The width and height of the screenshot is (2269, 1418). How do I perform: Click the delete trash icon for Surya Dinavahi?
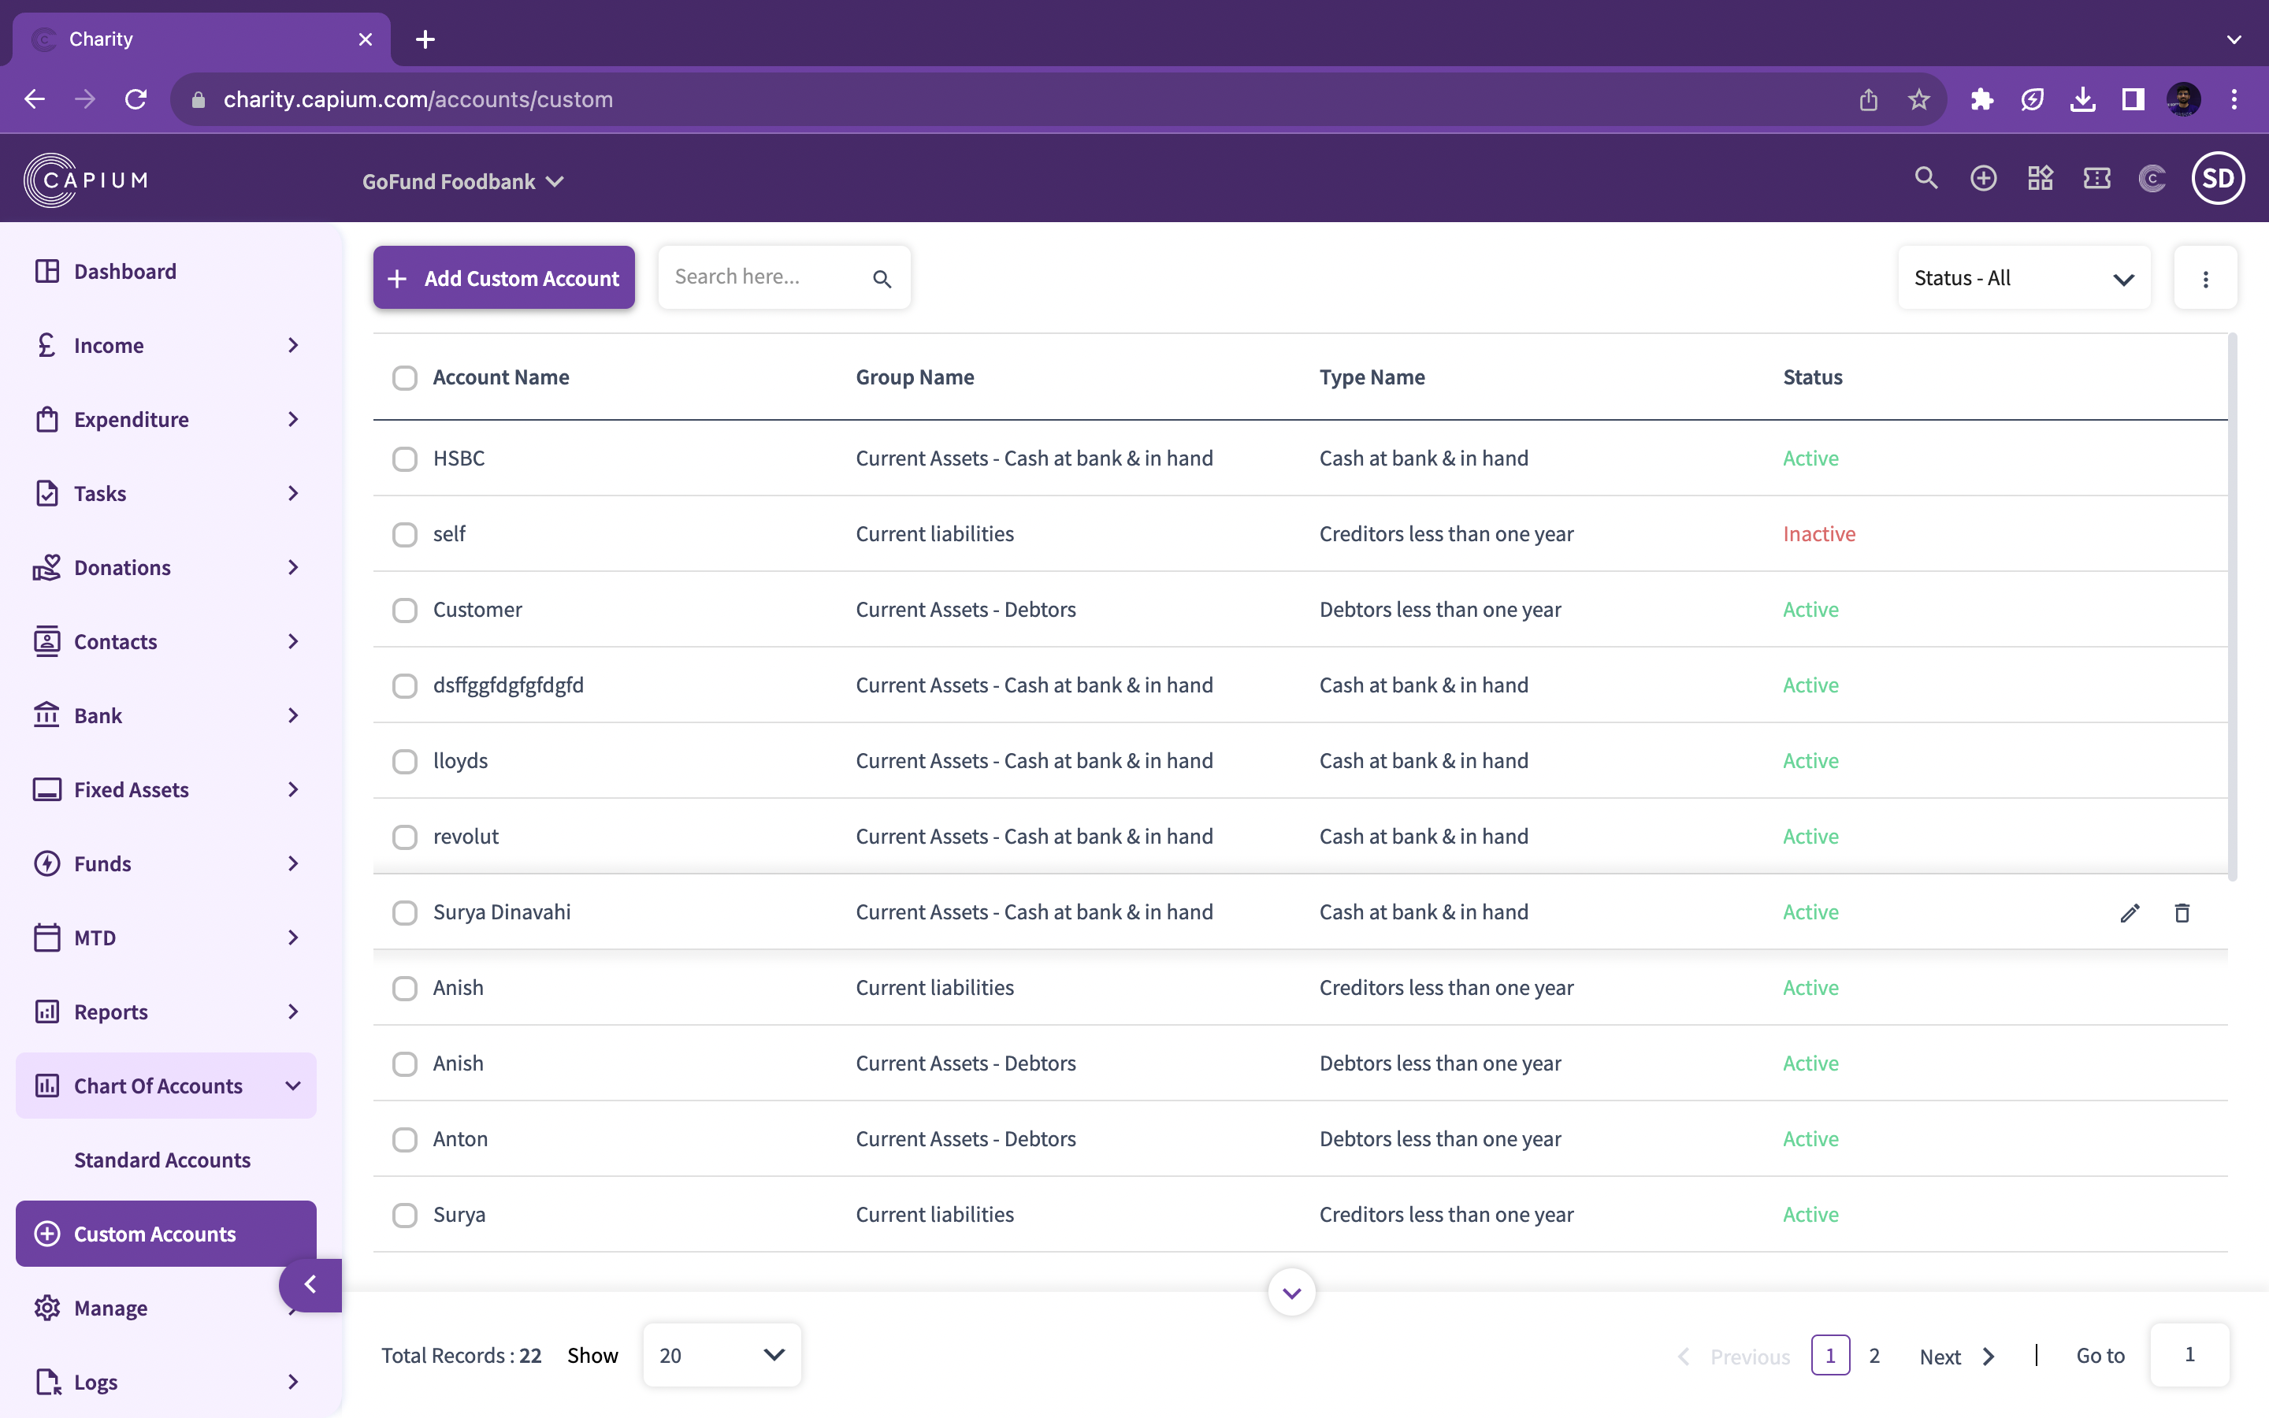point(2182,912)
